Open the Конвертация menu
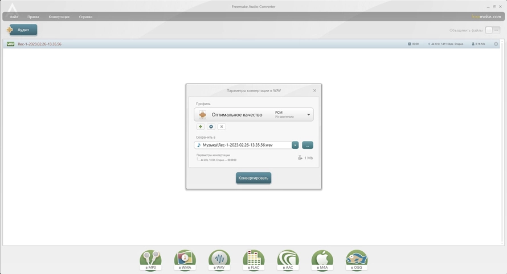Image resolution: width=507 pixels, height=274 pixels. coord(59,17)
